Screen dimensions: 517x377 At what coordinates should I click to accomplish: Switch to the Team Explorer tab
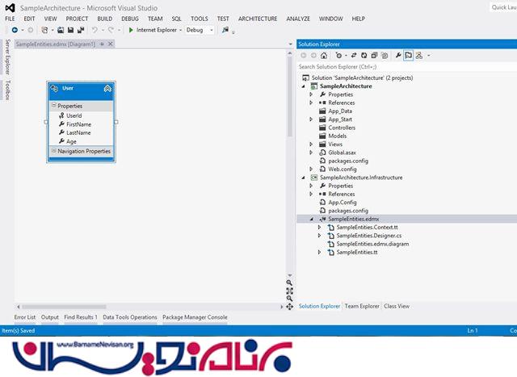(362, 306)
